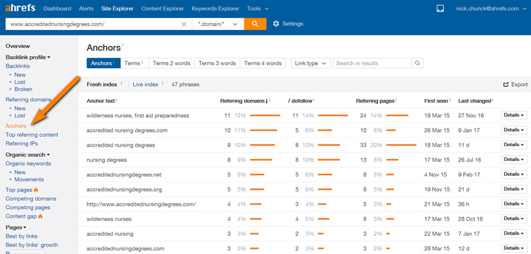Image resolution: width=531 pixels, height=254 pixels.
Task: Go to Site Explorer
Action: tap(117, 8)
